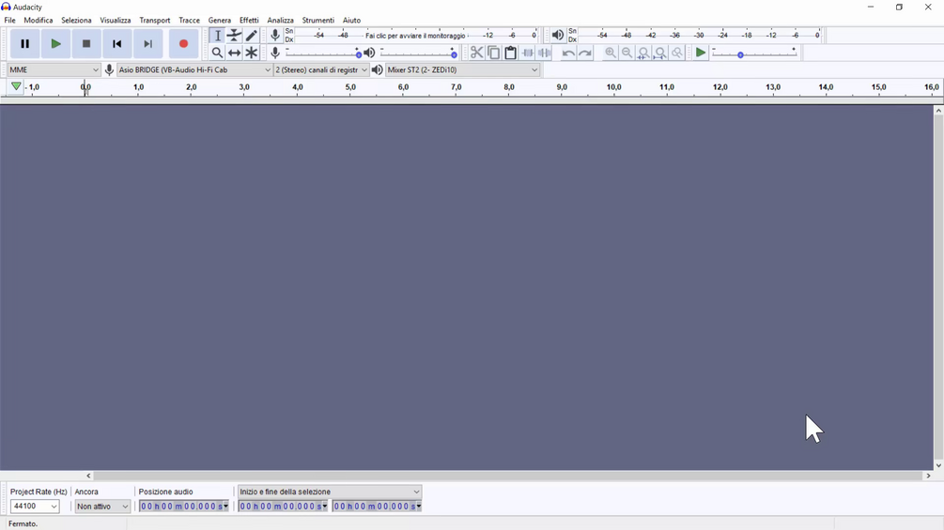Click the Silence audio icon
The width and height of the screenshot is (944, 530).
coord(544,53)
